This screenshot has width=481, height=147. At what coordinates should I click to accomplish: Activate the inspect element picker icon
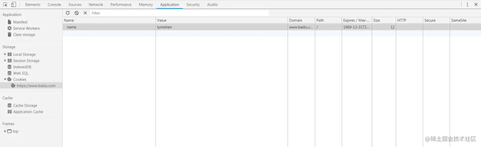click(x=5, y=4)
